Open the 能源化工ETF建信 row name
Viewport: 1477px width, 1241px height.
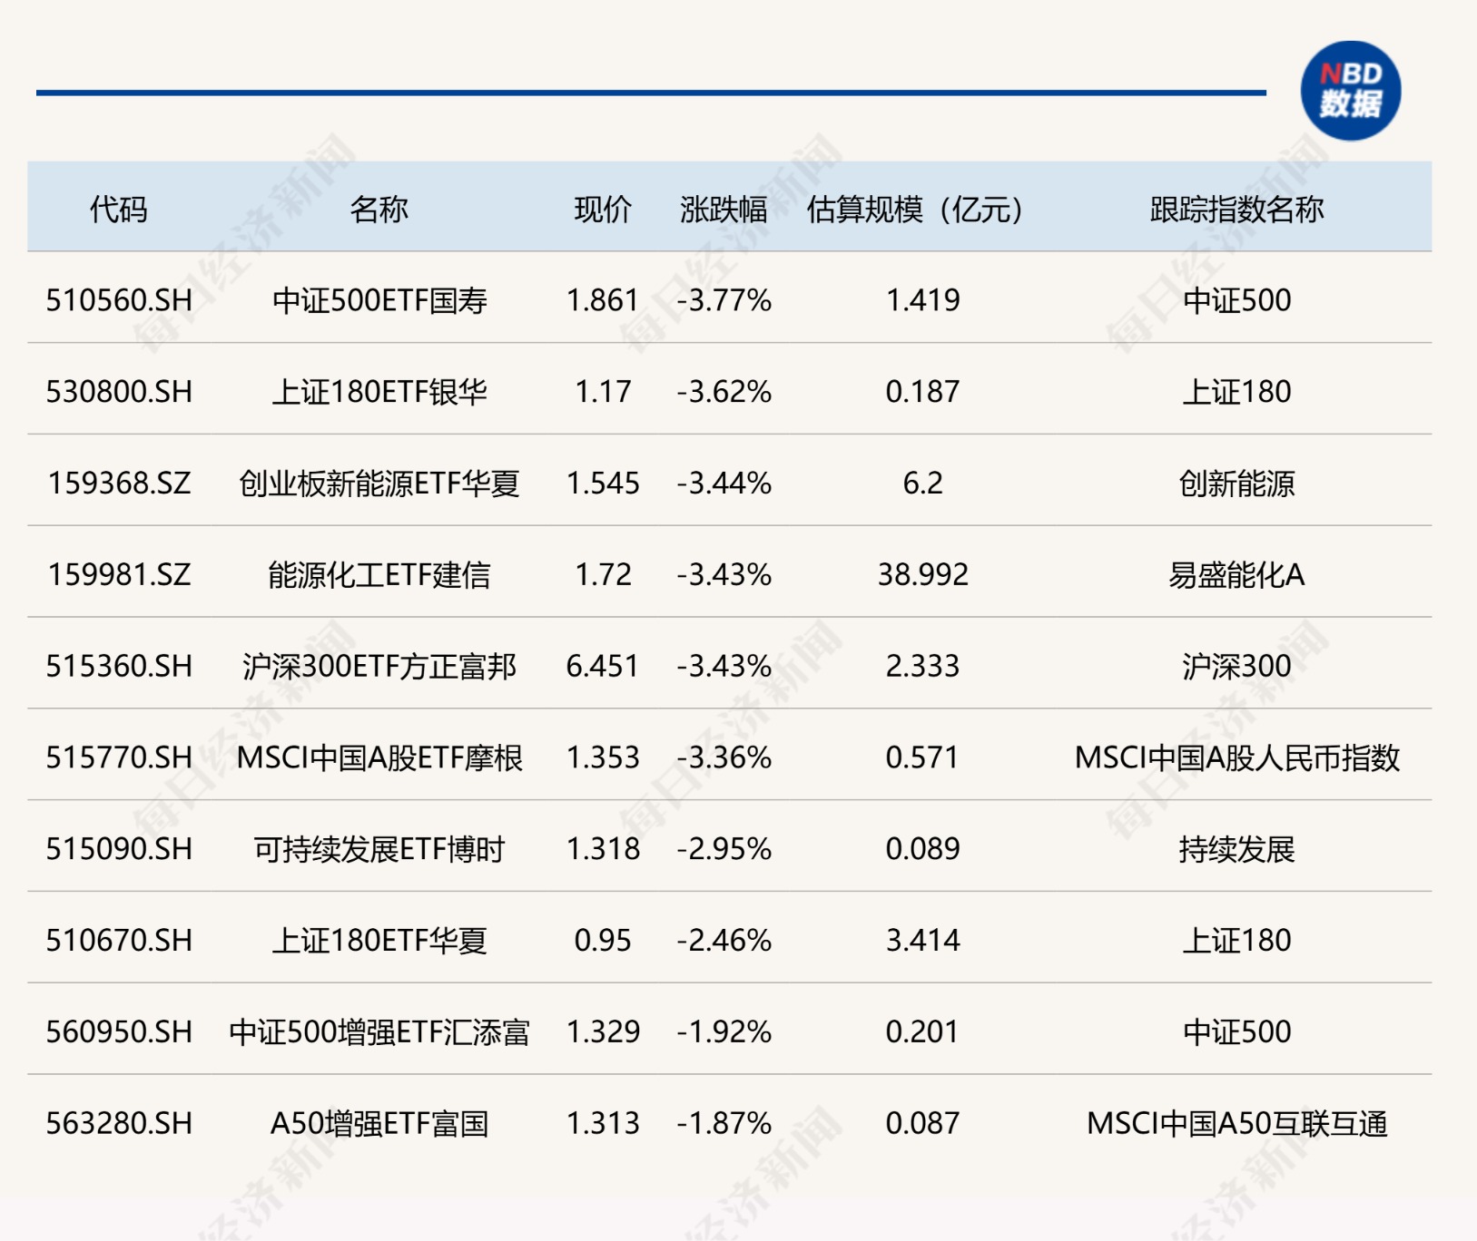point(379,575)
